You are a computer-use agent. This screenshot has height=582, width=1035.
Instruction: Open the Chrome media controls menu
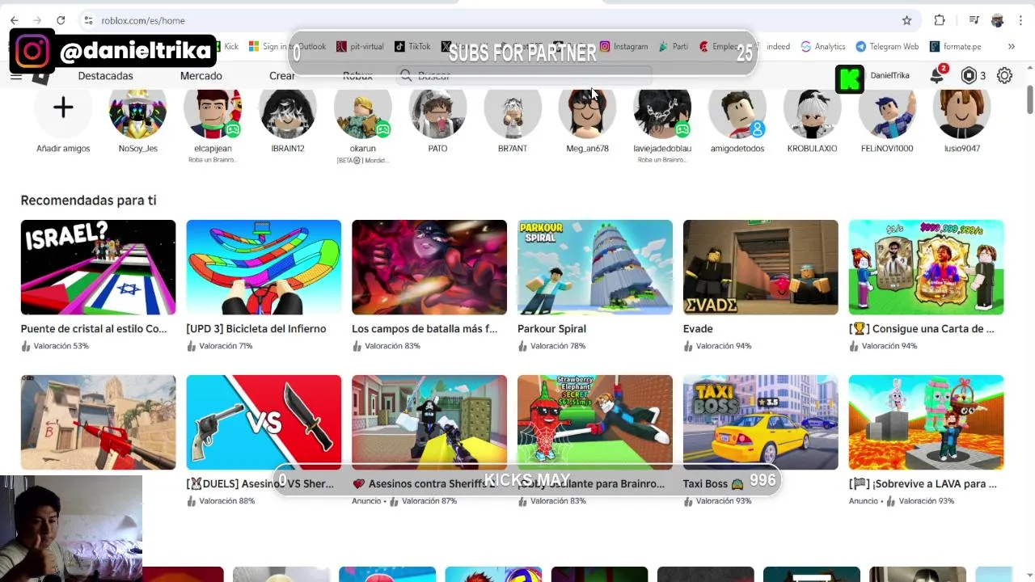974,20
